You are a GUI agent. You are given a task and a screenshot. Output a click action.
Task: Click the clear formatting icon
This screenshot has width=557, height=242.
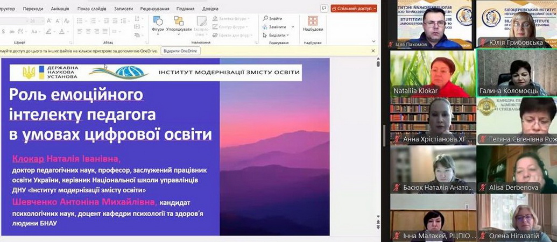point(67,20)
